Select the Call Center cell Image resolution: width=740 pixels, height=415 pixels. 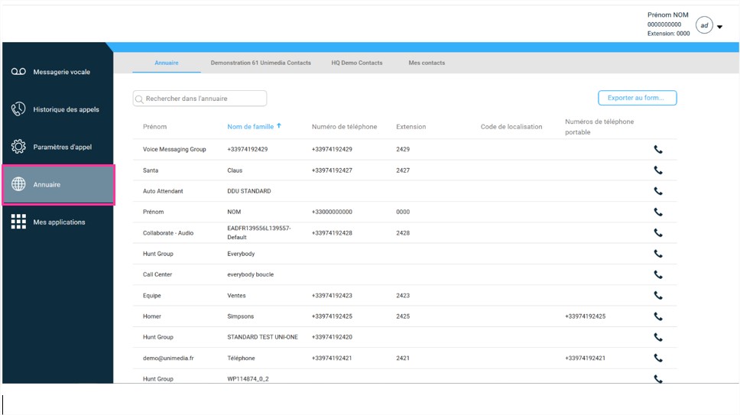tap(157, 274)
